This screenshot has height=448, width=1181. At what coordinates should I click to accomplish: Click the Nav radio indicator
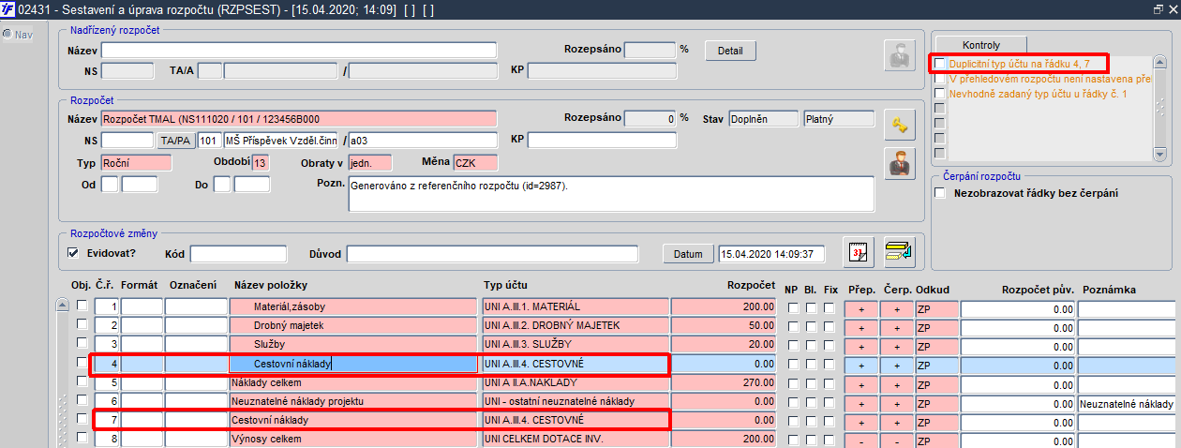click(x=7, y=35)
